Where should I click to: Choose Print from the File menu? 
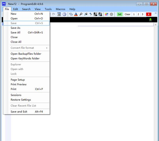[26, 89]
